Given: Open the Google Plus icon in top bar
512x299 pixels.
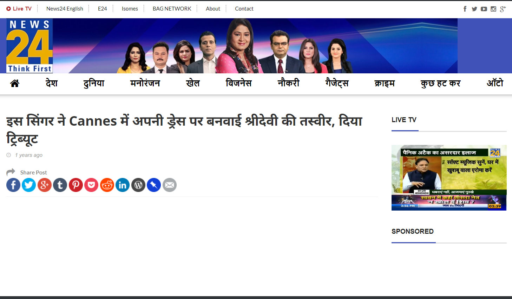Looking at the screenshot, I should (503, 9).
